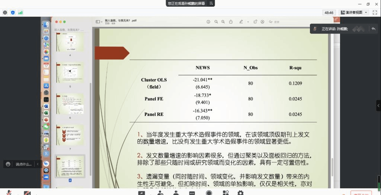The width and height of the screenshot is (381, 195).
Task: Select page 7 thumbnail in sidebar
Action: tap(70, 135)
